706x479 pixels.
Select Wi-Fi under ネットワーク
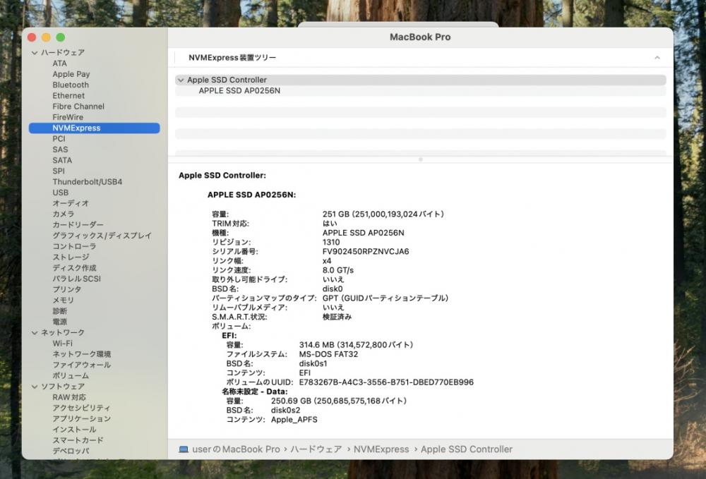click(62, 344)
